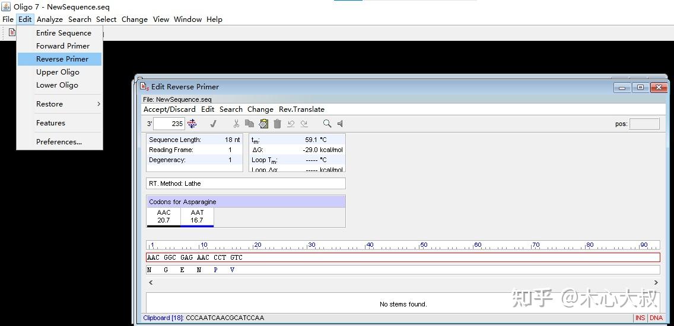Open Edit menu in primer window

click(x=208, y=109)
